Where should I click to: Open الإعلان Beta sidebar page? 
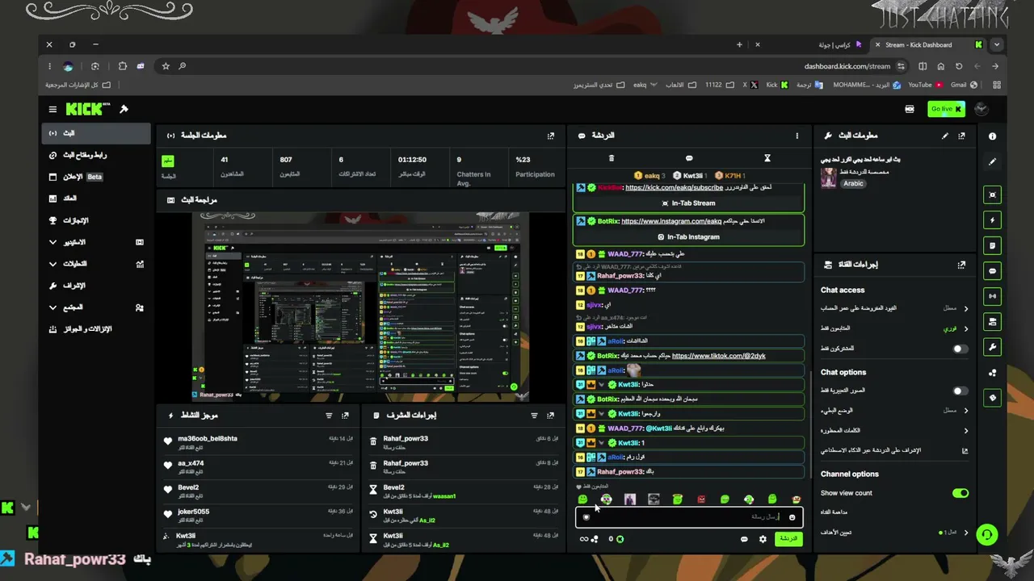(97, 177)
